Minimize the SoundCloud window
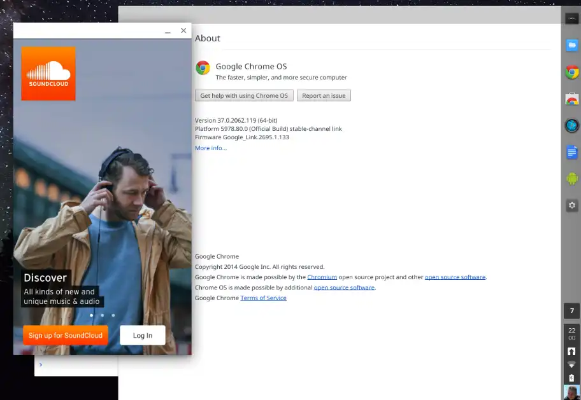581x400 pixels. click(168, 31)
